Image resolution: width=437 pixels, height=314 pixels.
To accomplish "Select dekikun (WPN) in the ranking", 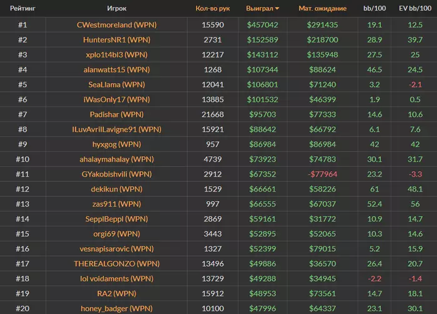I will [x=117, y=189].
